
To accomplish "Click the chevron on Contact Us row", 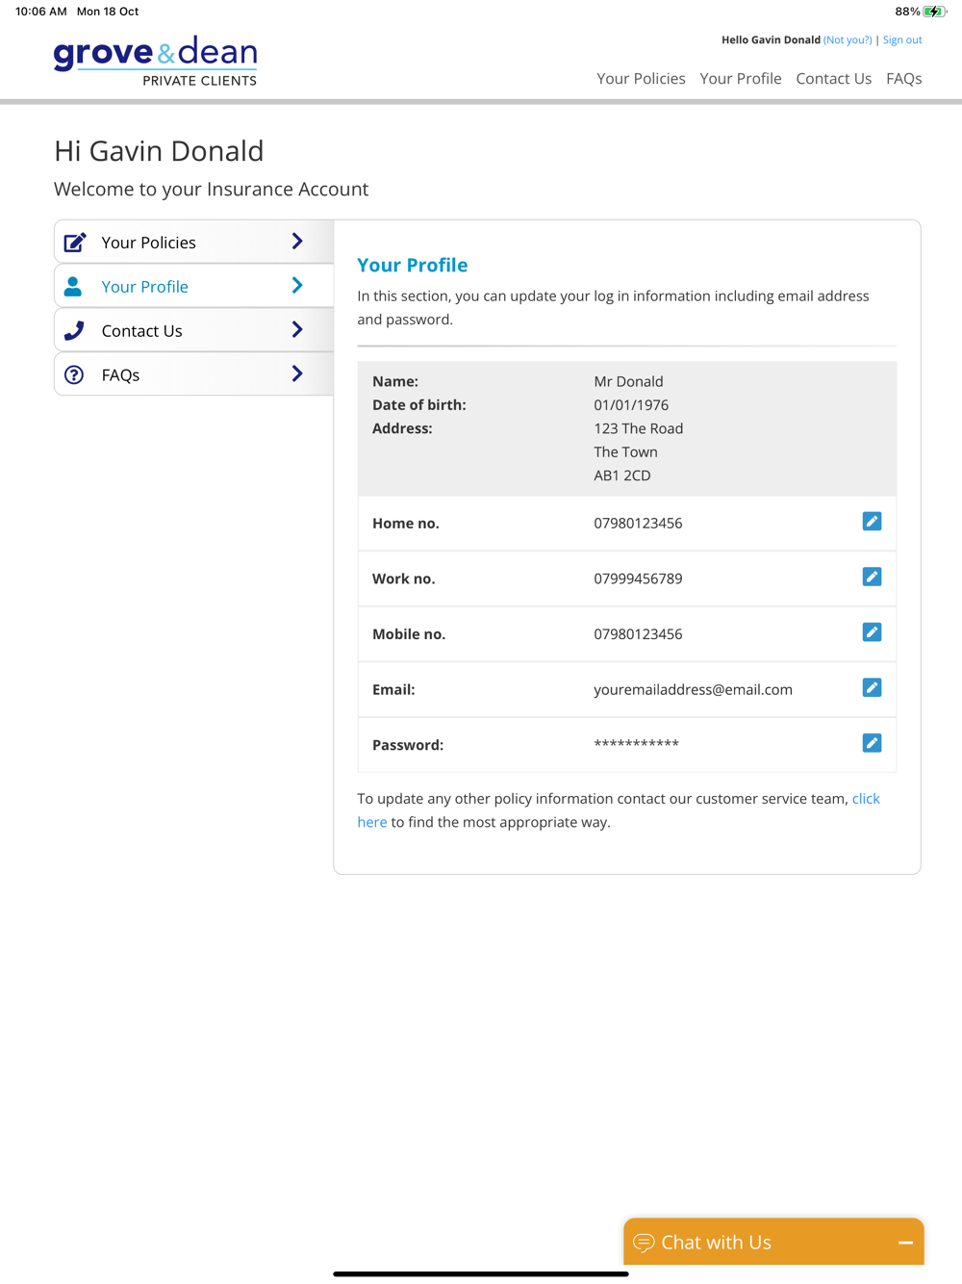I will 297,330.
